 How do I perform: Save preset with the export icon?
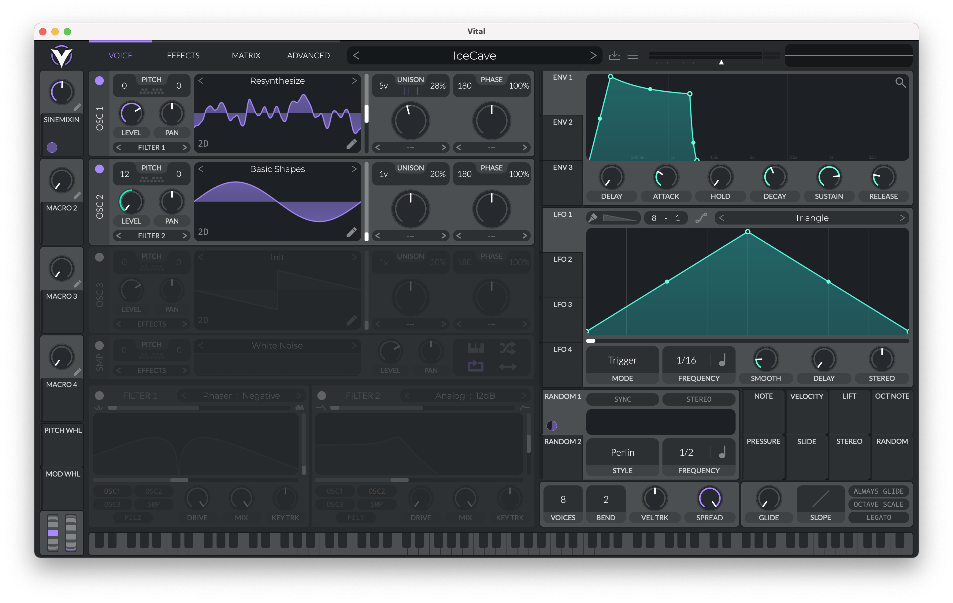614,55
